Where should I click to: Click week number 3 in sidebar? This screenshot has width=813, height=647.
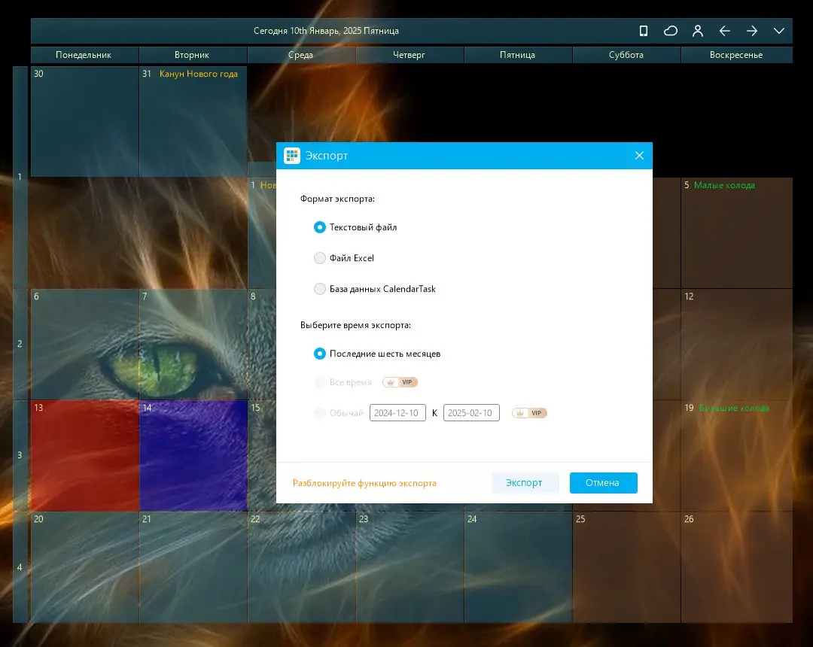coord(20,455)
